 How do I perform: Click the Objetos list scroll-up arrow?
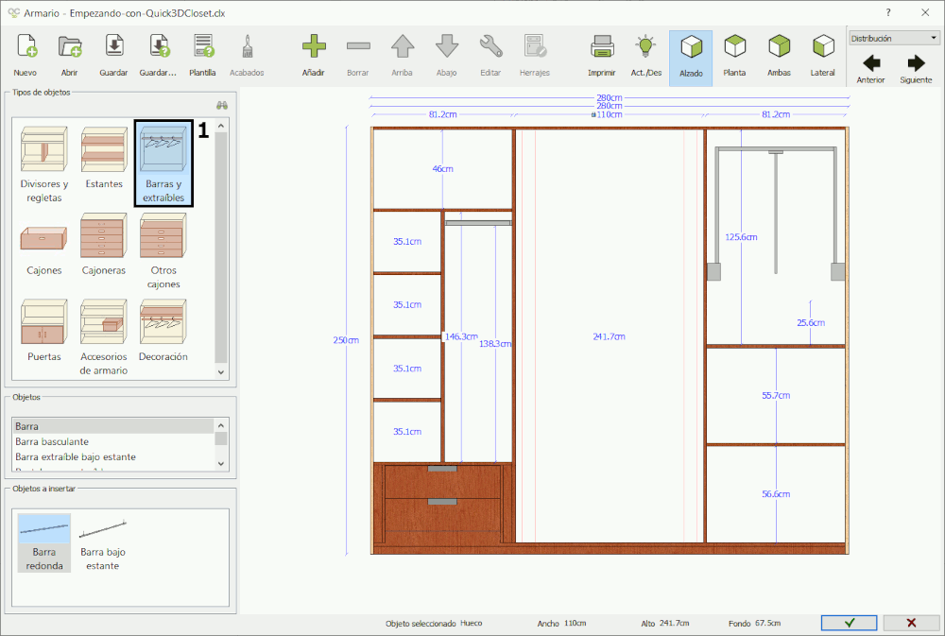coord(221,425)
